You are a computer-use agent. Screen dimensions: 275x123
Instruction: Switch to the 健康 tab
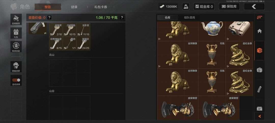coord(74,7)
